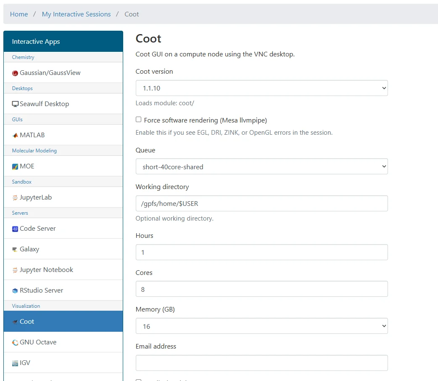Select RStudio Server sidebar entry
The height and width of the screenshot is (381, 438).
(x=63, y=290)
